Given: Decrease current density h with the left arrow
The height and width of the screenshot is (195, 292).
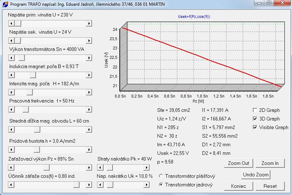Looking at the screenshot, I should 12,149.
